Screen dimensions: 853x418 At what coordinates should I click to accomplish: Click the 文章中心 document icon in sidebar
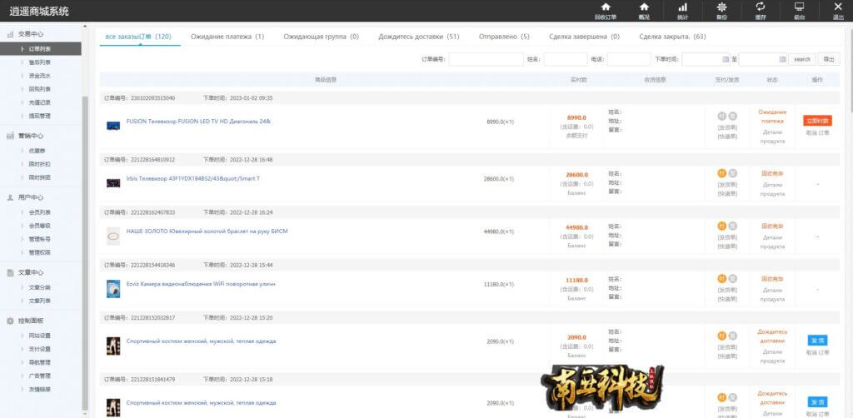[10, 272]
